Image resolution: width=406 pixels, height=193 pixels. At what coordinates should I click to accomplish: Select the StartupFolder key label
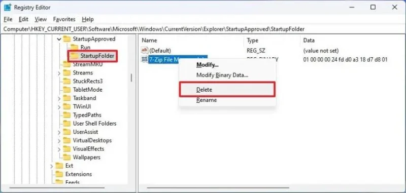click(97, 56)
